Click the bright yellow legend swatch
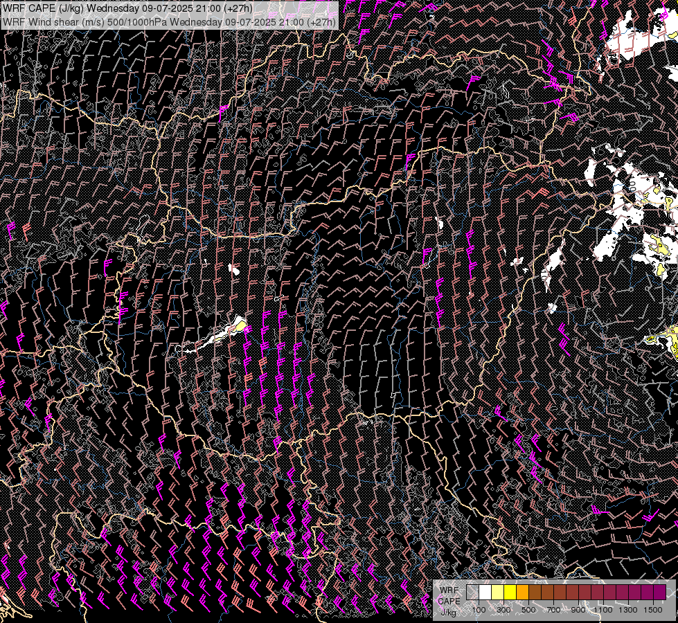Image resolution: width=678 pixels, height=623 pixels. pos(510,593)
